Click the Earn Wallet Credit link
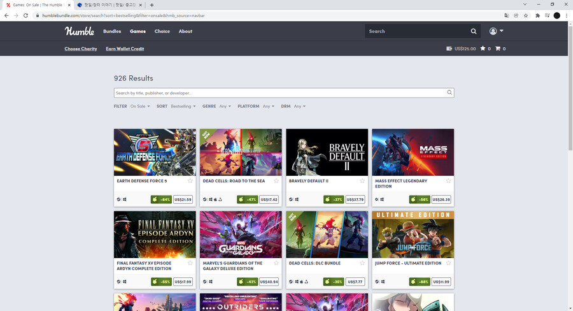The height and width of the screenshot is (311, 573). point(125,48)
